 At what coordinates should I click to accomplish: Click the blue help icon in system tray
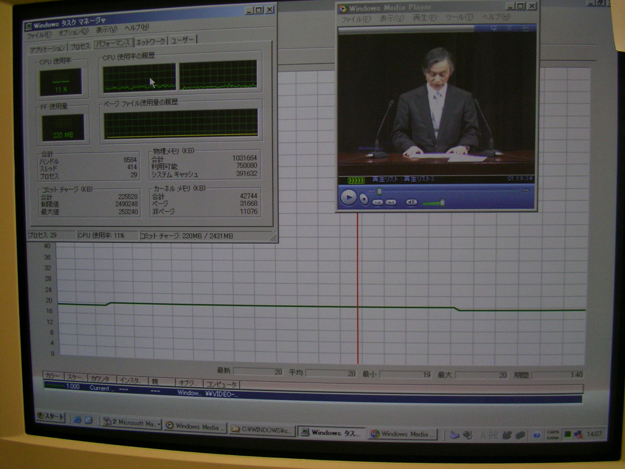(537, 435)
